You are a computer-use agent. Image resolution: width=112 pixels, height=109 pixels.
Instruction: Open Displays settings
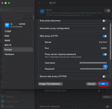click(9, 97)
